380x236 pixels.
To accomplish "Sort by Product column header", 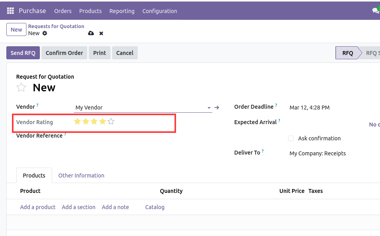I will pos(30,191).
